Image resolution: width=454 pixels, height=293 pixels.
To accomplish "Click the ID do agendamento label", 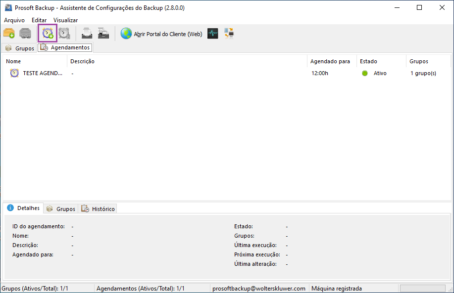I will pos(39,226).
